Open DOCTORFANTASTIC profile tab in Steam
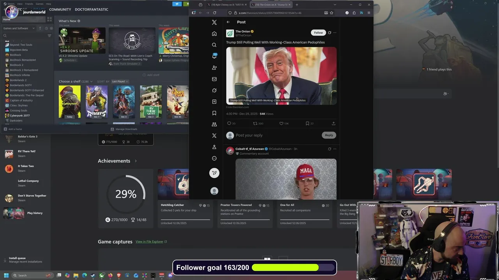This screenshot has height=280, width=499. (92, 9)
